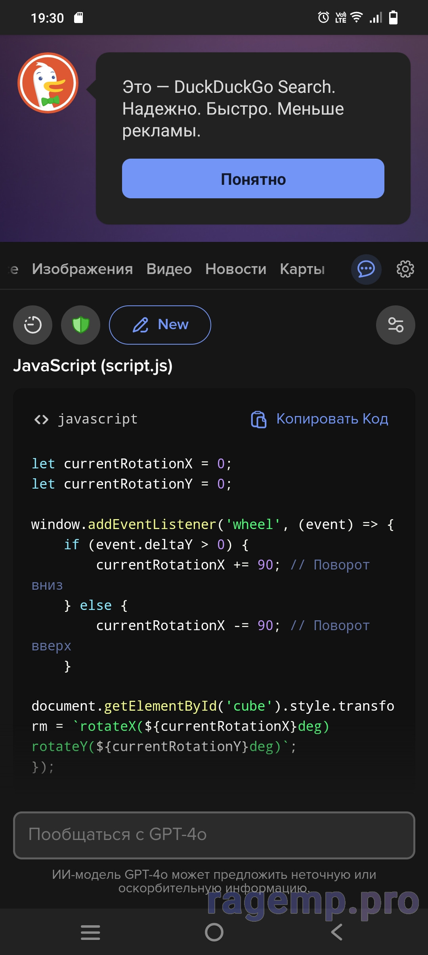Viewport: 428px width, 955px height.
Task: Tap the GPT-4o disclaimer text
Action: click(x=214, y=881)
